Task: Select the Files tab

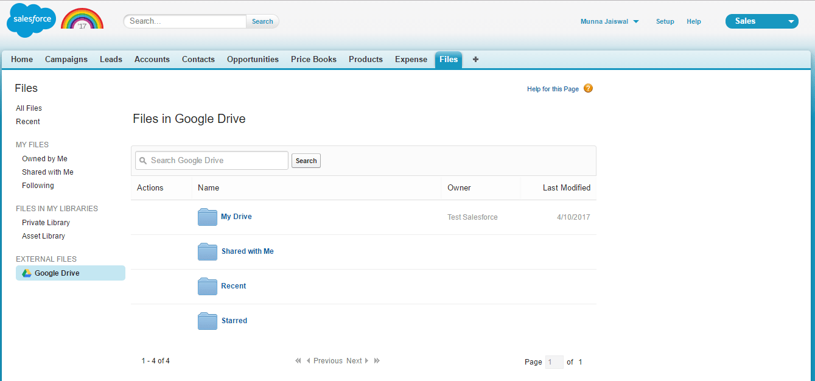Action: (x=449, y=59)
